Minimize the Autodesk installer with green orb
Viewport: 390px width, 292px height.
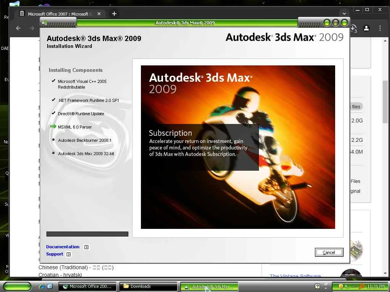[327, 23]
